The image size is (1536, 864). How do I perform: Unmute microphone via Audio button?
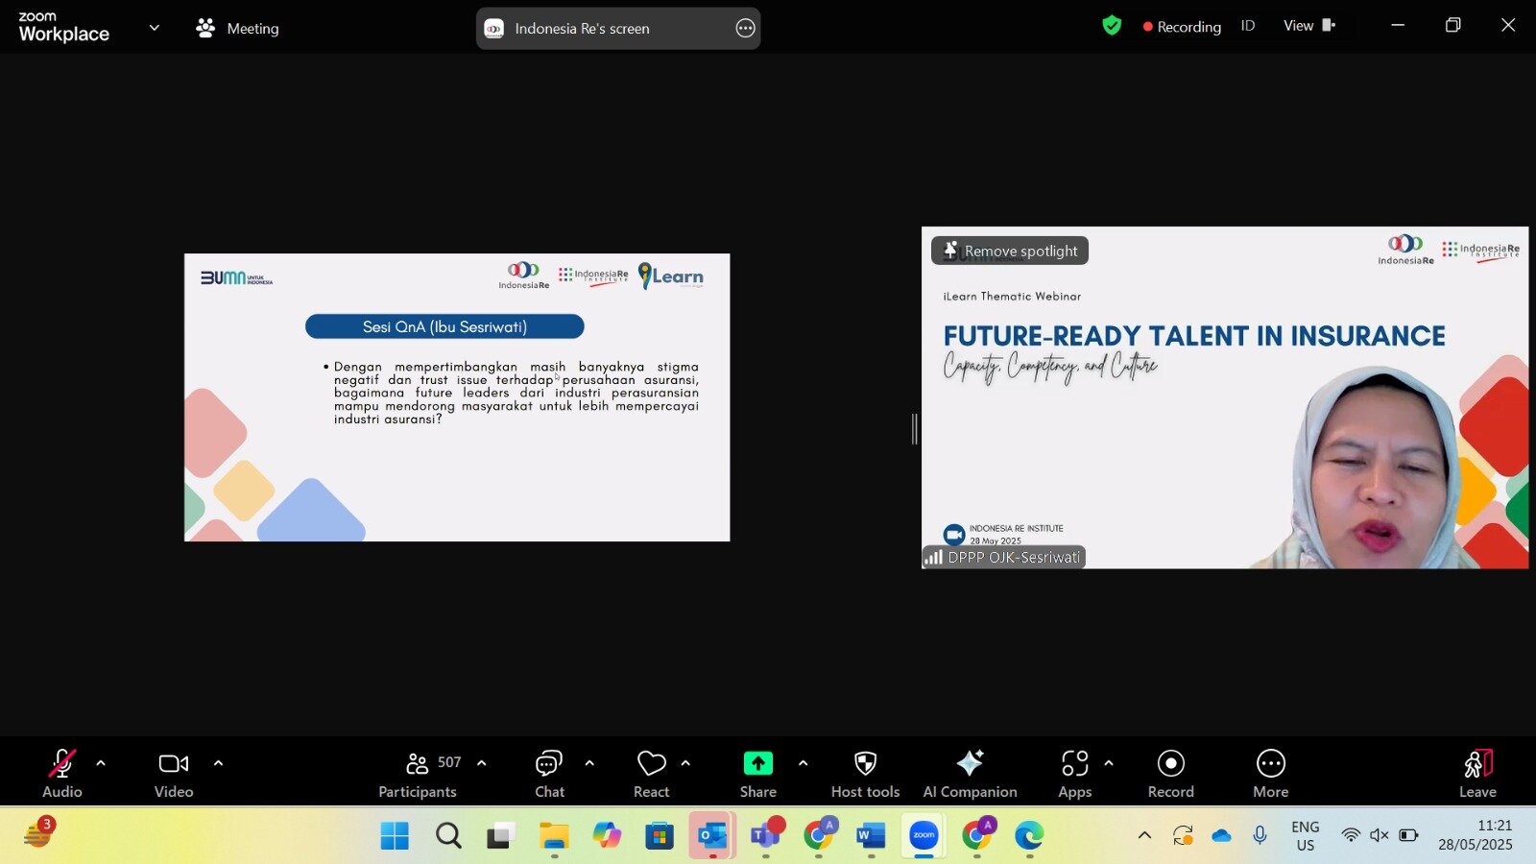pyautogui.click(x=62, y=773)
